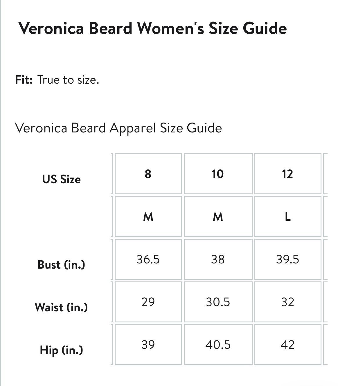Click the Veronica Beard Women's Size Guide heading
The height and width of the screenshot is (386, 338).
pos(152,28)
